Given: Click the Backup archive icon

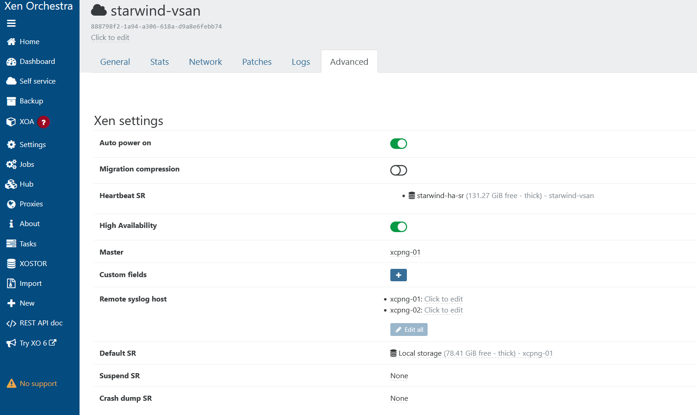Looking at the screenshot, I should pyautogui.click(x=11, y=101).
